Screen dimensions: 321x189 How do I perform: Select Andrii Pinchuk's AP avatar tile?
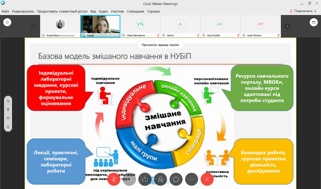[x=261, y=26]
